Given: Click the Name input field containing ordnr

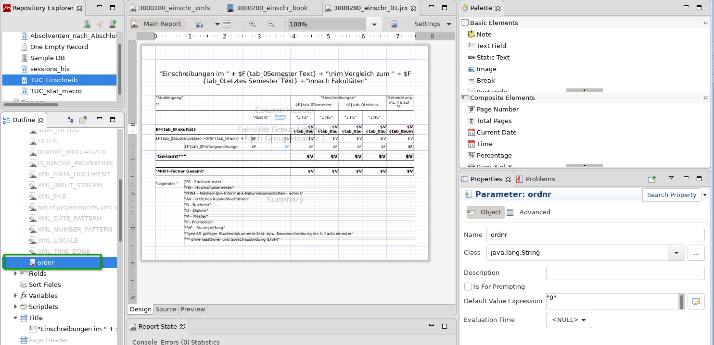Looking at the screenshot, I should click(x=595, y=235).
